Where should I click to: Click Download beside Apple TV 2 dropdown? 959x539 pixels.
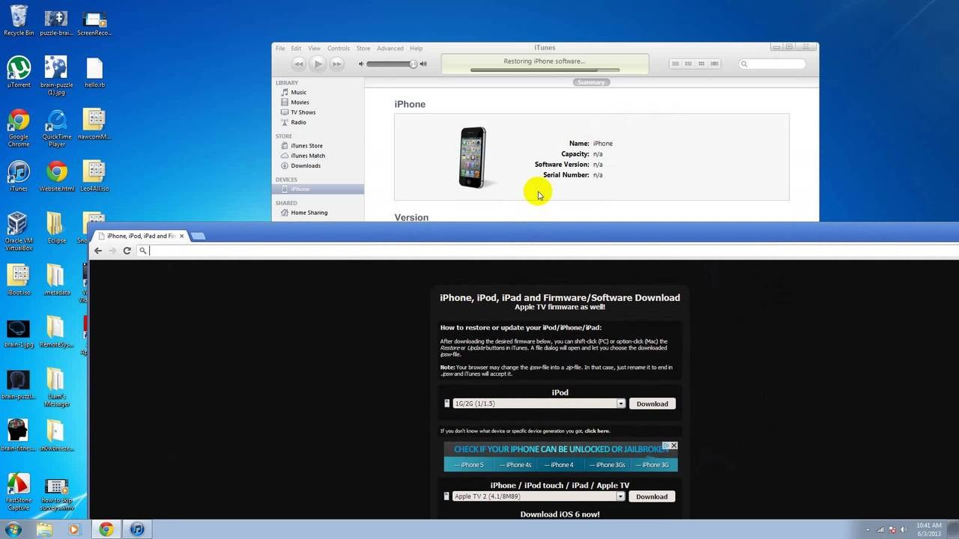click(x=652, y=496)
